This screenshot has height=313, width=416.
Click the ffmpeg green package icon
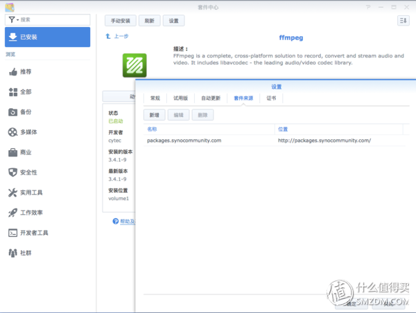[x=135, y=66]
